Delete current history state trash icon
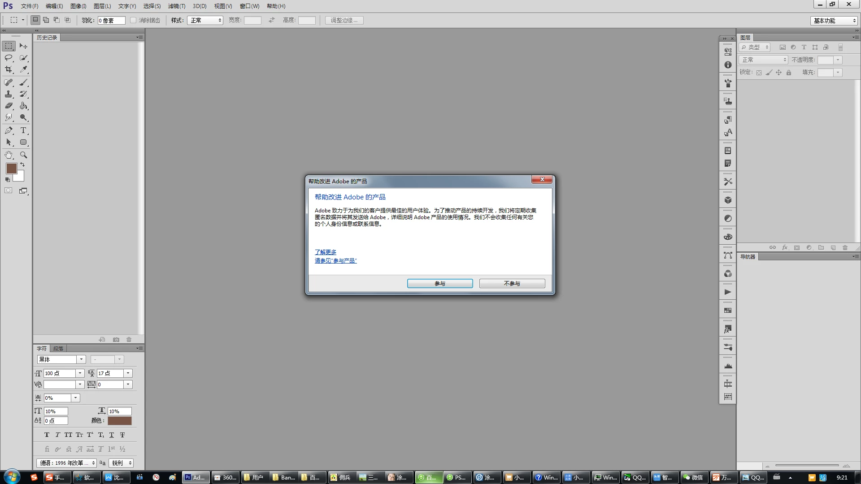This screenshot has height=484, width=861. [129, 340]
